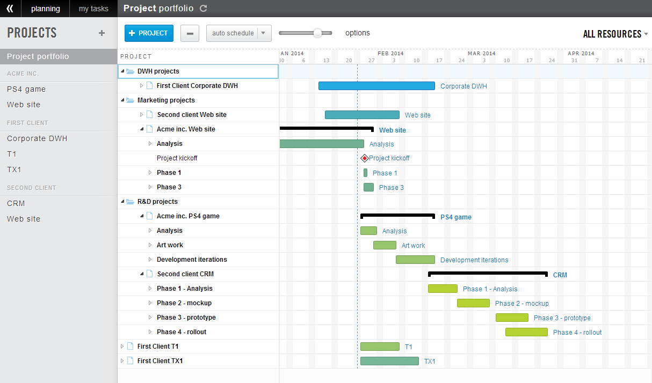Click the Project kickoff milestone diamond
The width and height of the screenshot is (652, 383).
pos(364,158)
